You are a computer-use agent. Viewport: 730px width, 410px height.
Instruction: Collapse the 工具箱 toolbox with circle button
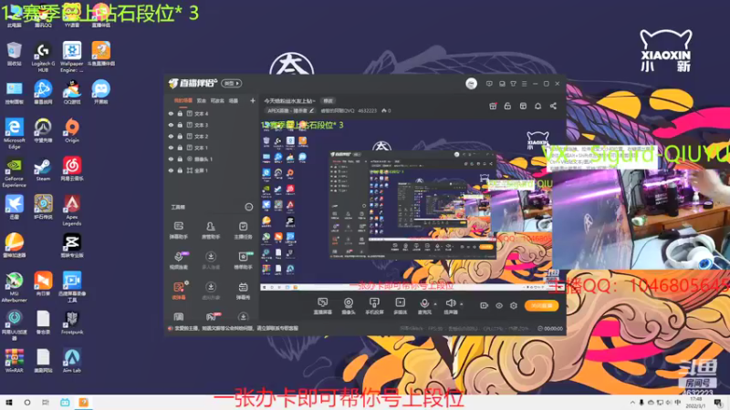[248, 208]
